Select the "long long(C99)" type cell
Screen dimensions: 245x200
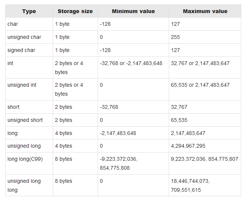[x=25, y=159]
